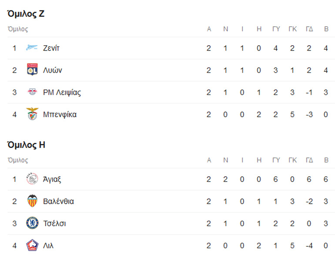Select the Μπενφίκα team name
This screenshot has height=259, width=335.
60,114
